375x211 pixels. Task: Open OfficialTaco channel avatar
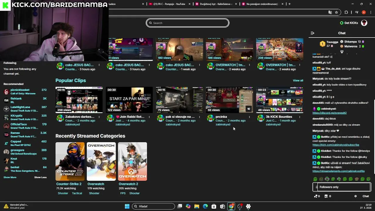tap(6, 126)
